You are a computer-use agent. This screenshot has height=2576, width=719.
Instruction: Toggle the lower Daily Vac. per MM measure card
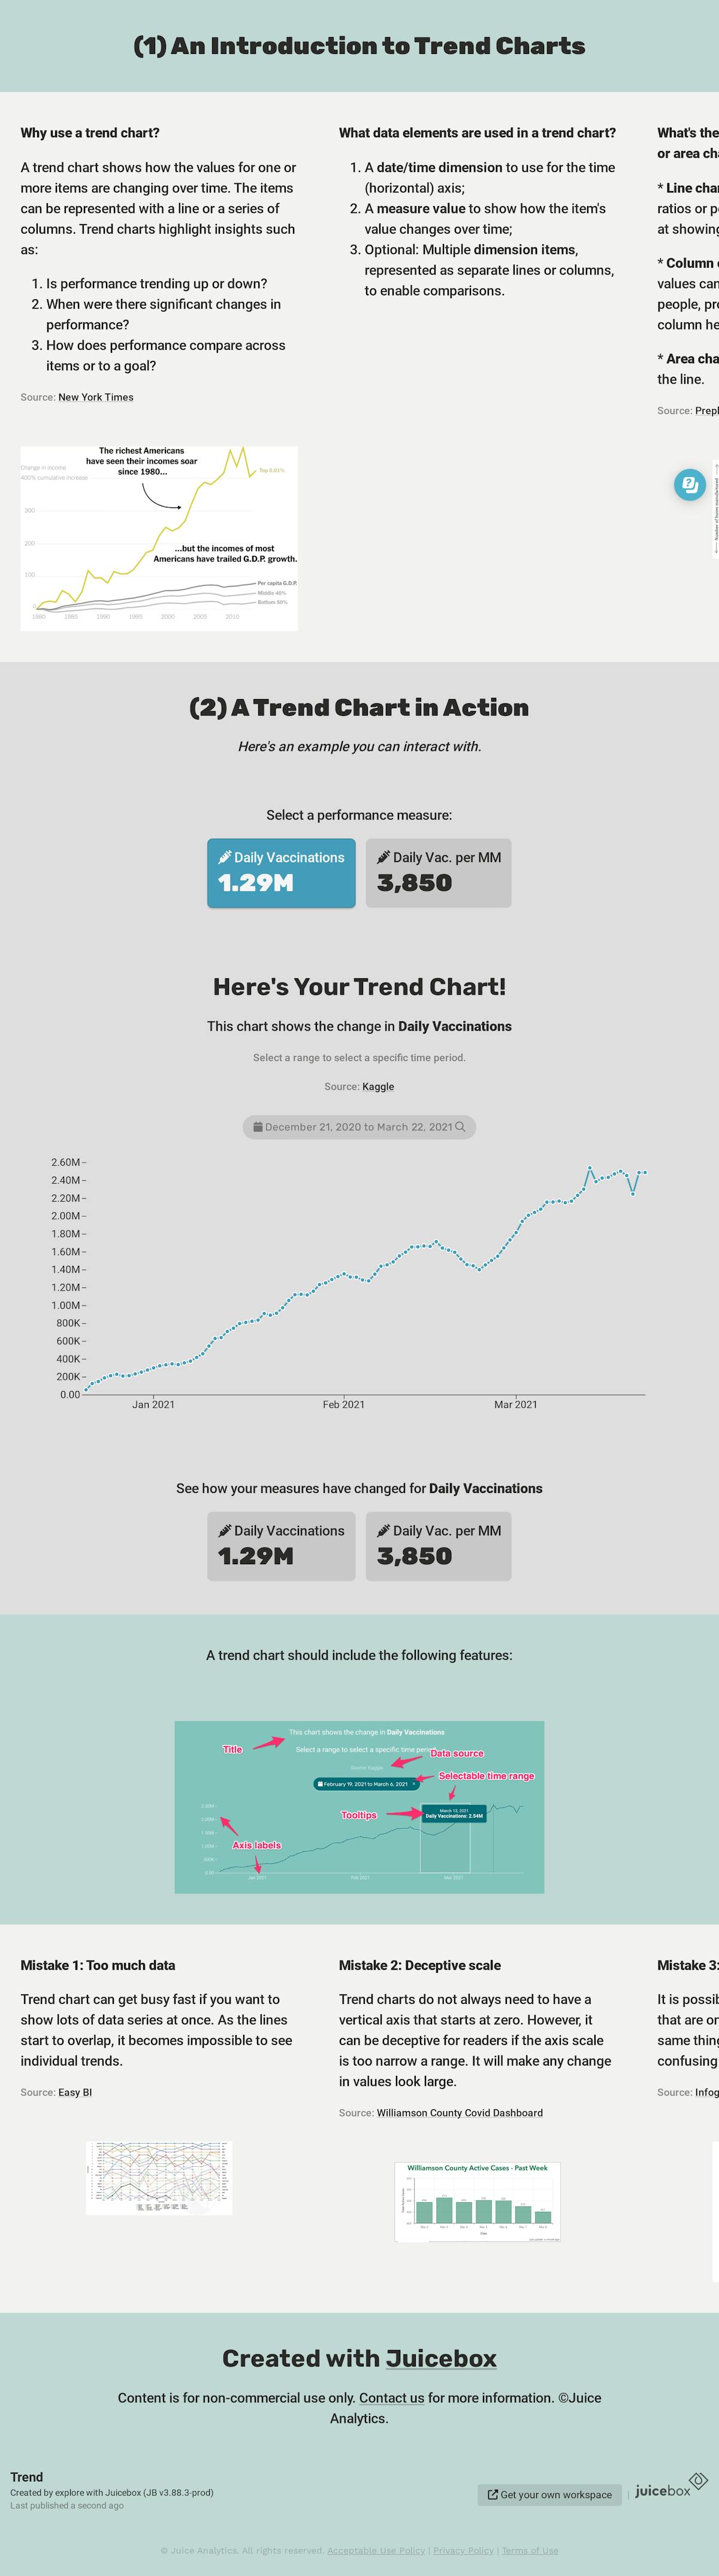[x=438, y=1545]
